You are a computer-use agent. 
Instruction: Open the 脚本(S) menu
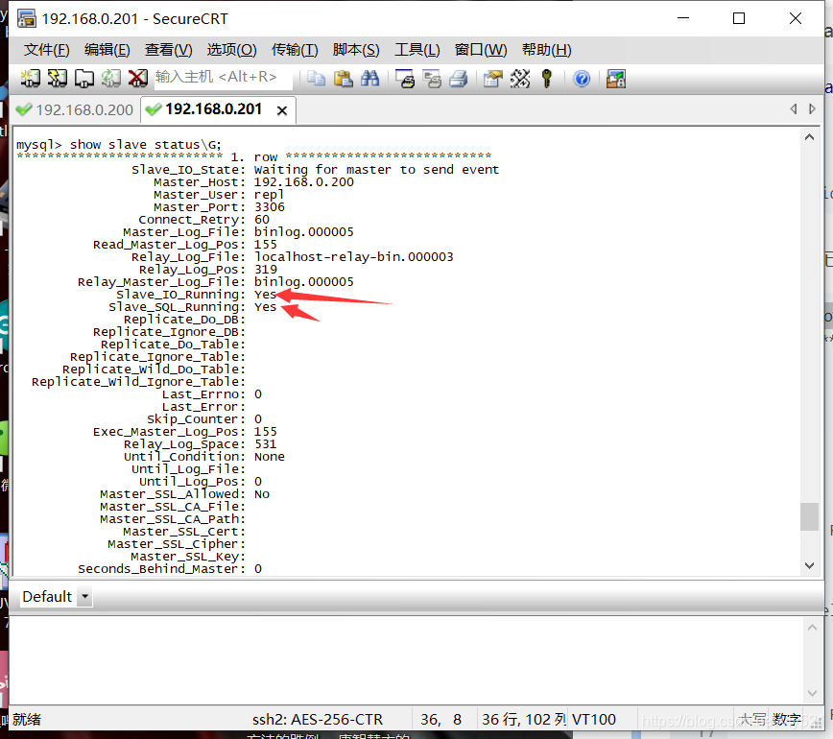pyautogui.click(x=356, y=50)
